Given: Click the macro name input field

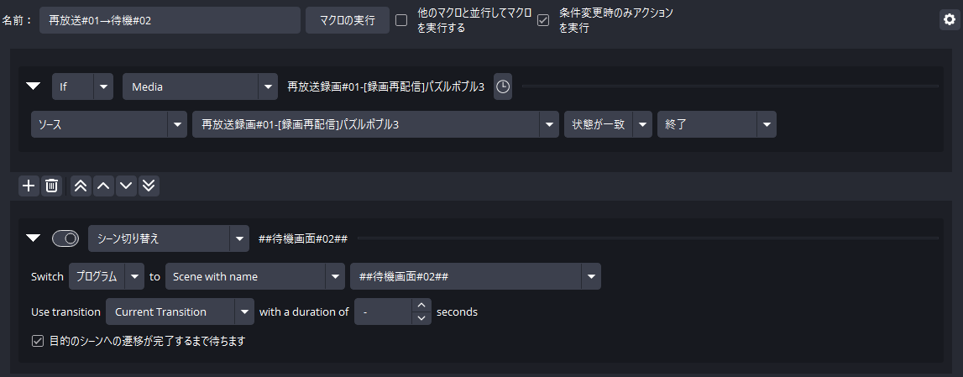Looking at the screenshot, I should click(170, 20).
